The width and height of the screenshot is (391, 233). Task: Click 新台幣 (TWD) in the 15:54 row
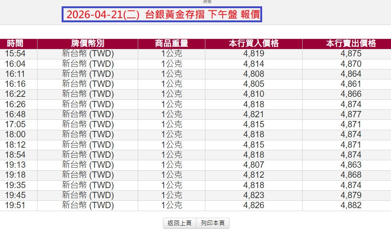[88, 53]
